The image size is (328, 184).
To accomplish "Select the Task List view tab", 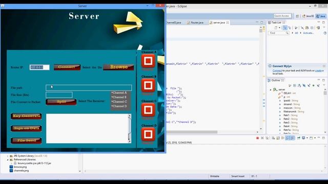I will pos(276,22).
